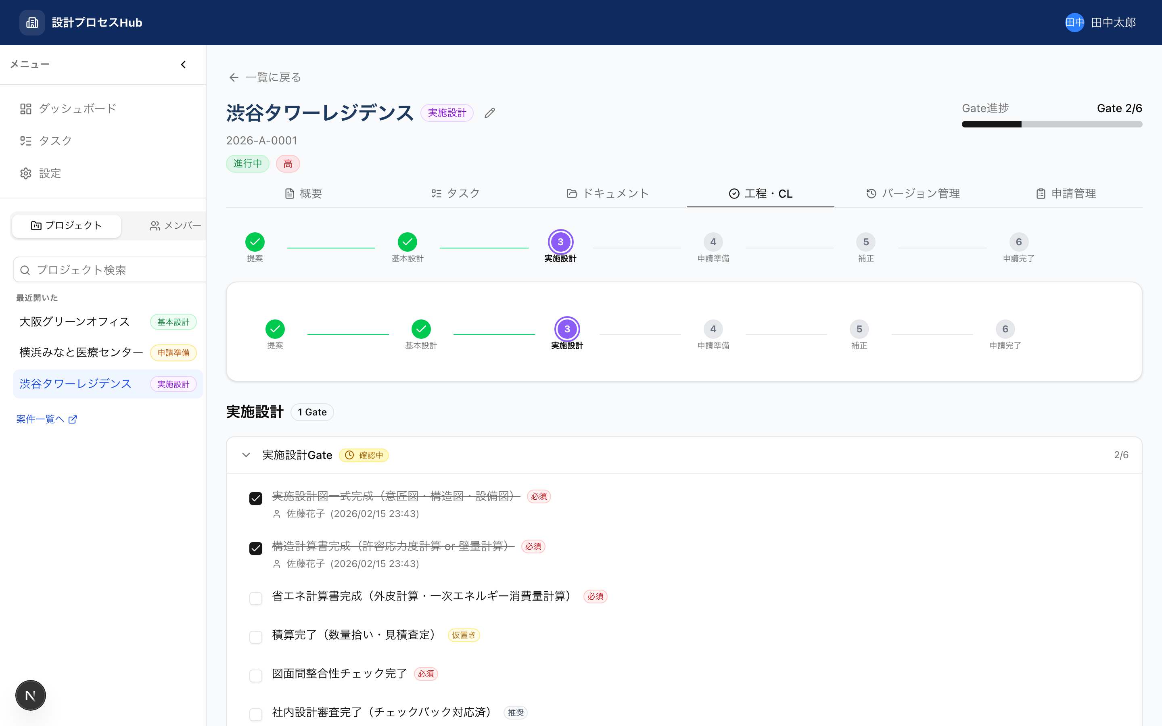Select the 横浜みなと医療センター project
The width and height of the screenshot is (1162, 726).
pyautogui.click(x=81, y=352)
